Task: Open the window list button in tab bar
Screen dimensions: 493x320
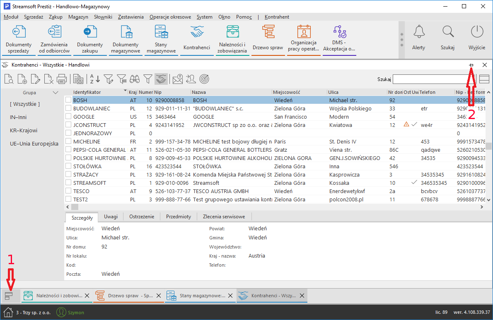Action: [9, 296]
